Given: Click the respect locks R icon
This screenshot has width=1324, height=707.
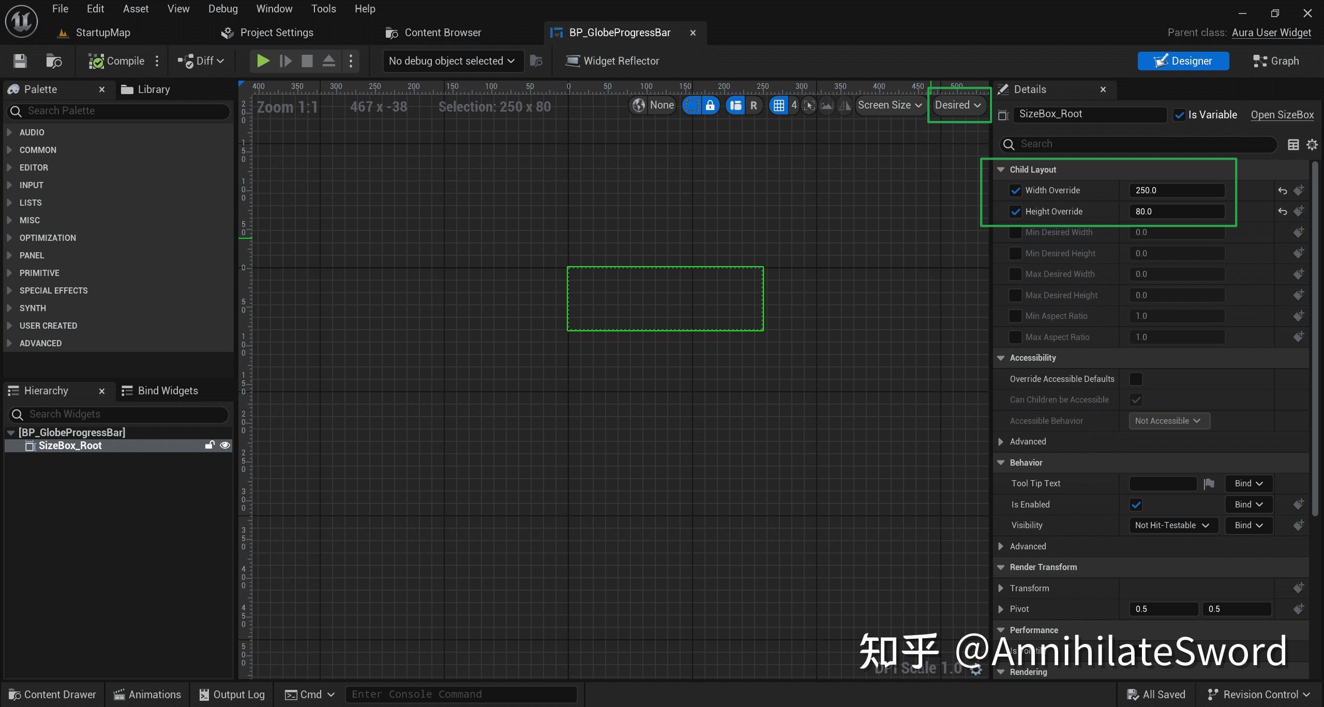Looking at the screenshot, I should tap(754, 105).
